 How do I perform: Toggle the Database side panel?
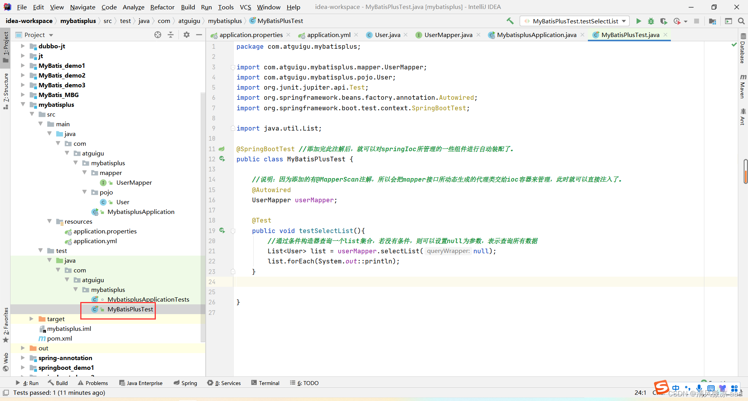(x=743, y=49)
